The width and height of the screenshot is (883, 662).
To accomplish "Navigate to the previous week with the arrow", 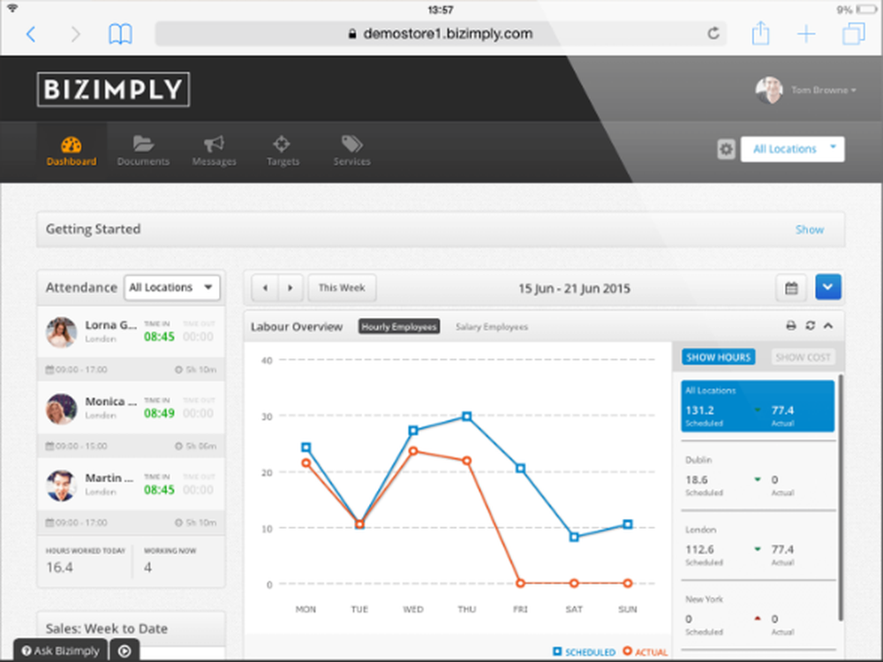I will click(x=266, y=287).
